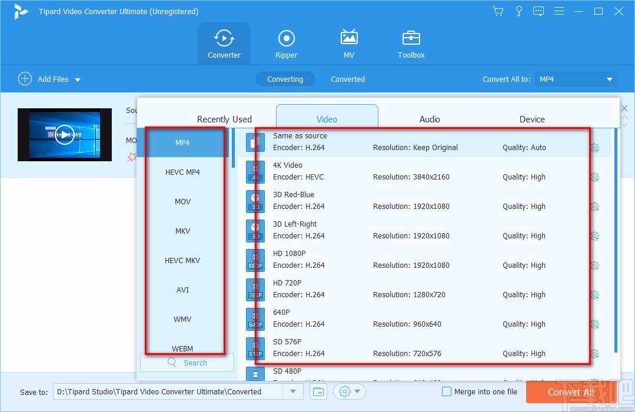Switch to the Device tab
The width and height of the screenshot is (635, 412).
tap(532, 119)
